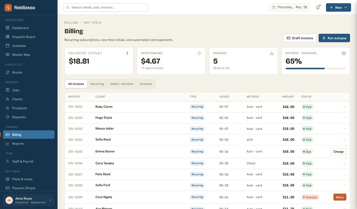The width and height of the screenshot is (357, 209).
Task: Select the Initial / one-time tab
Action: (x=122, y=84)
